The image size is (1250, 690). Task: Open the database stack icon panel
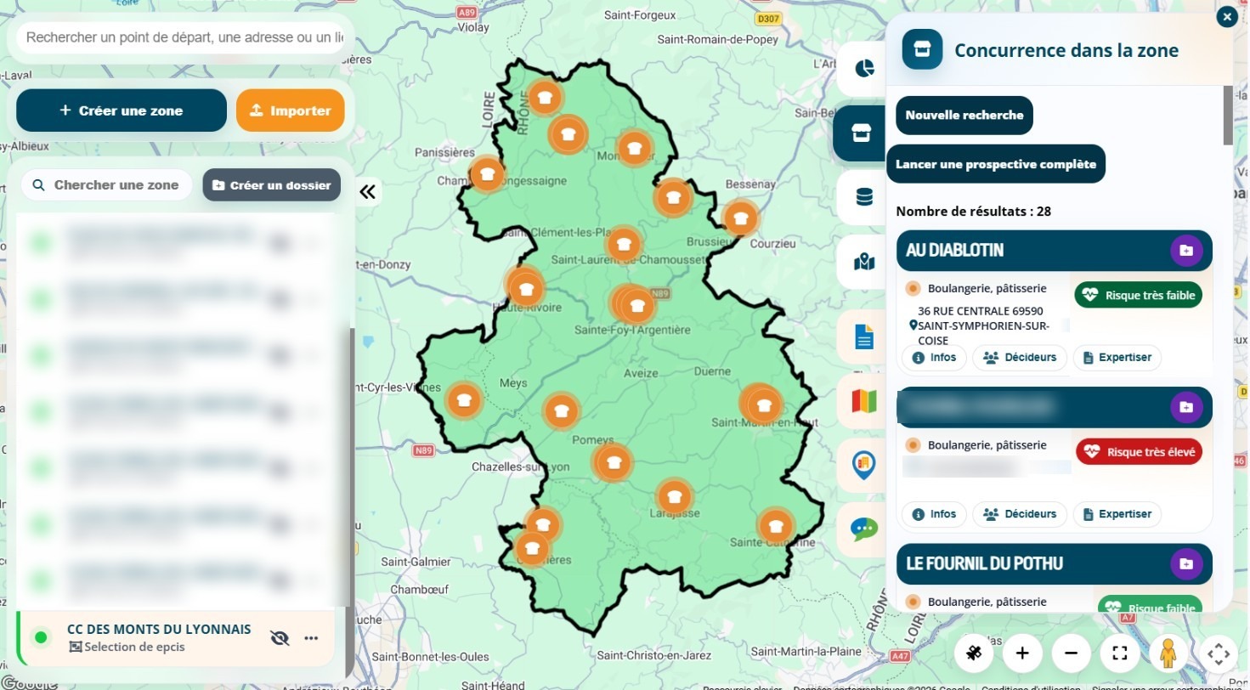[x=864, y=197]
